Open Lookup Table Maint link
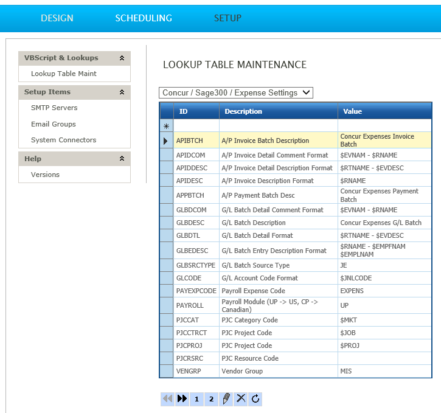The height and width of the screenshot is (413, 441). coord(63,74)
